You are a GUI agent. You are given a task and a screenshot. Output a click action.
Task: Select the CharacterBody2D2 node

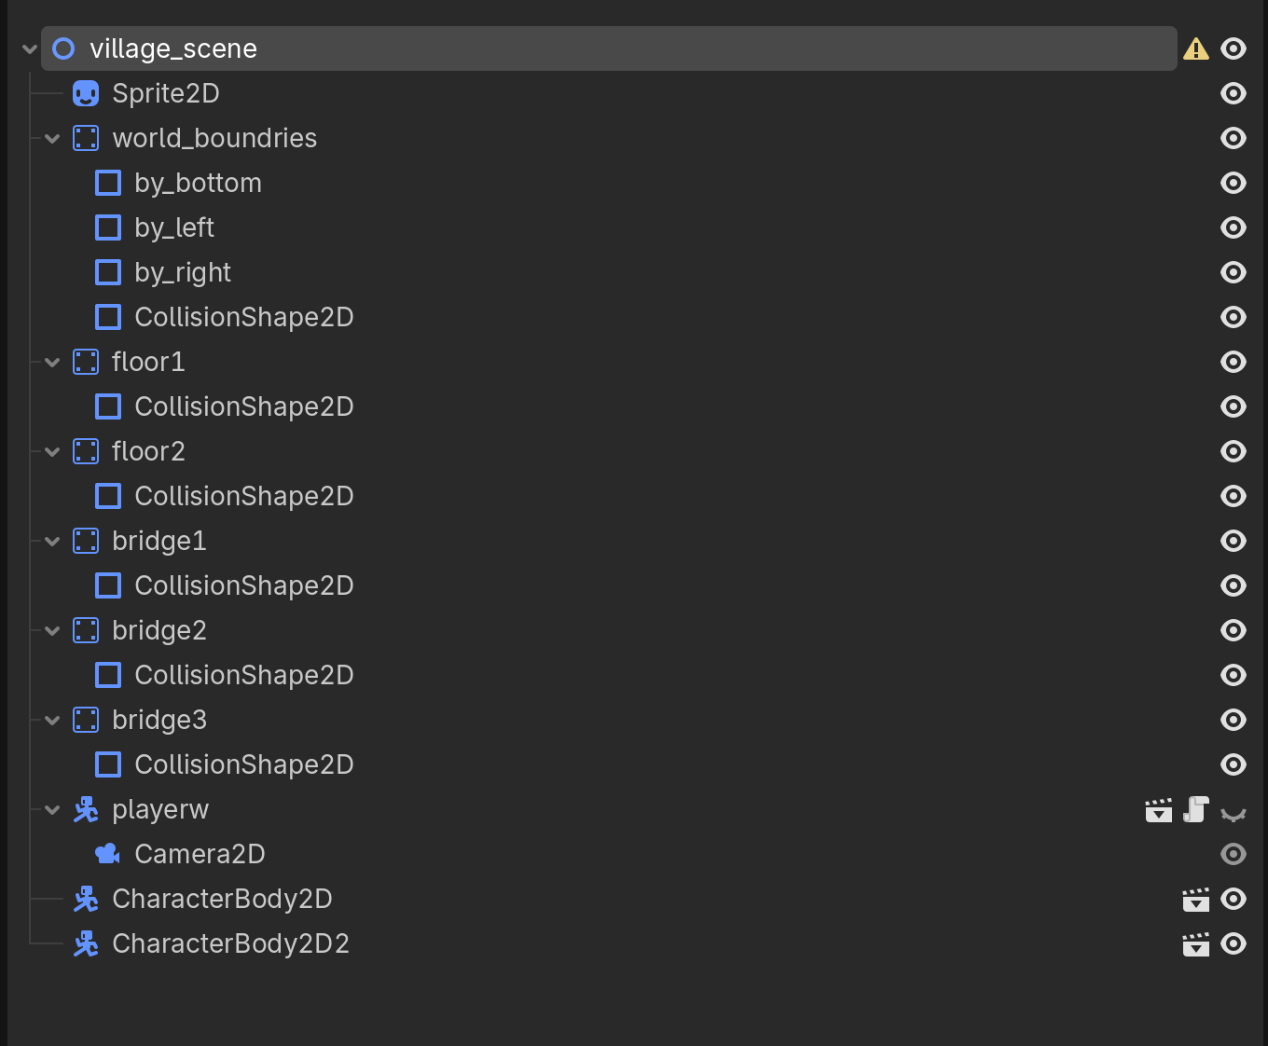tap(230, 943)
